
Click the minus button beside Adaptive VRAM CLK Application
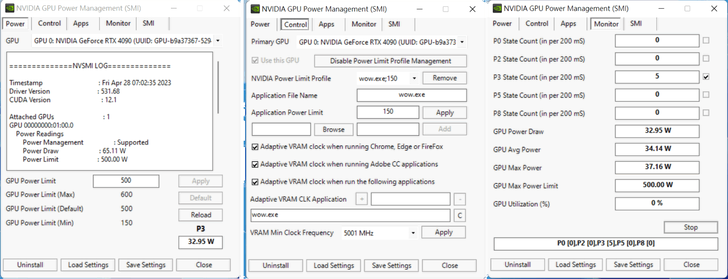[459, 199]
